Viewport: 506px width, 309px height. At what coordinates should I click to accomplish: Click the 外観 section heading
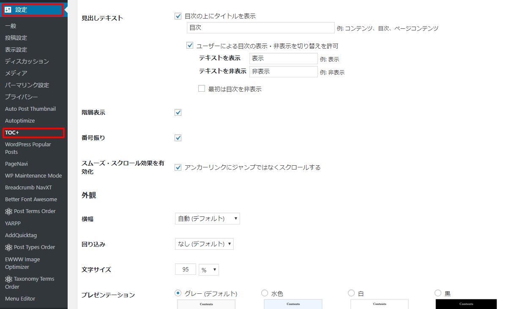pyautogui.click(x=89, y=195)
